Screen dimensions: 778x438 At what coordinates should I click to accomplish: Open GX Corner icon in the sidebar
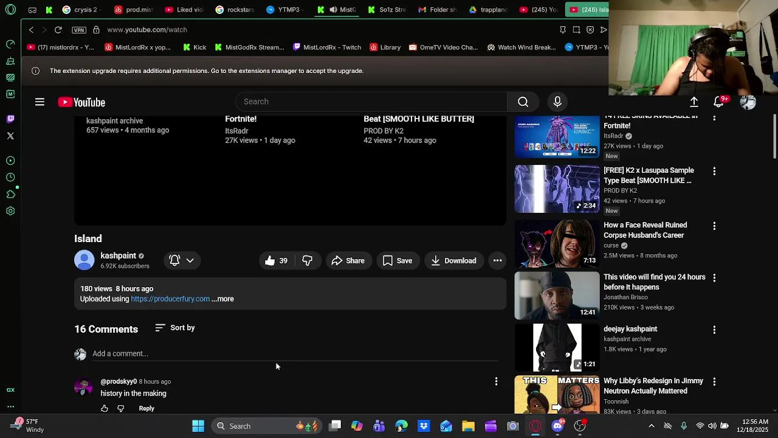[10, 390]
